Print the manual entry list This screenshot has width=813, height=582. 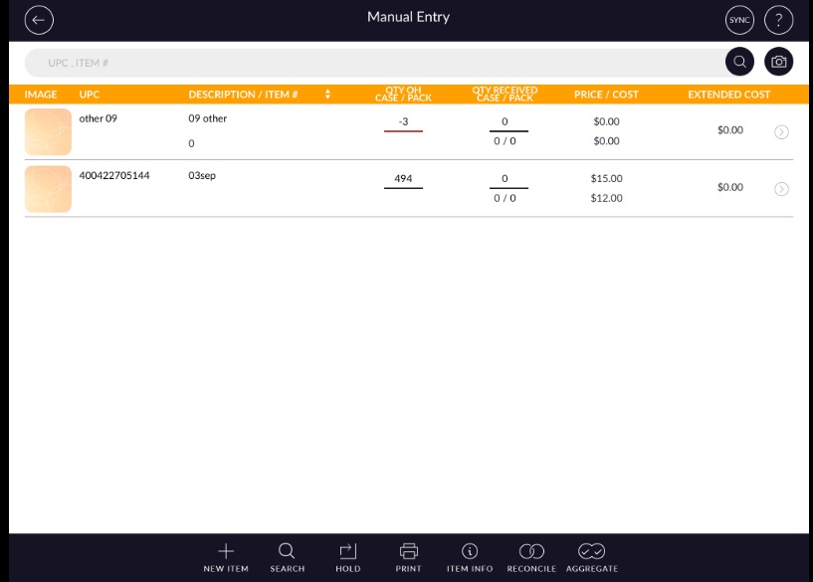(x=408, y=557)
